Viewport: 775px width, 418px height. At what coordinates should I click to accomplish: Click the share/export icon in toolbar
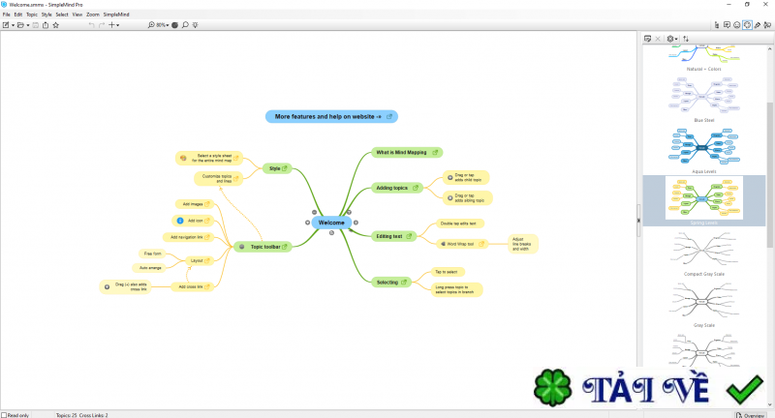[46, 25]
